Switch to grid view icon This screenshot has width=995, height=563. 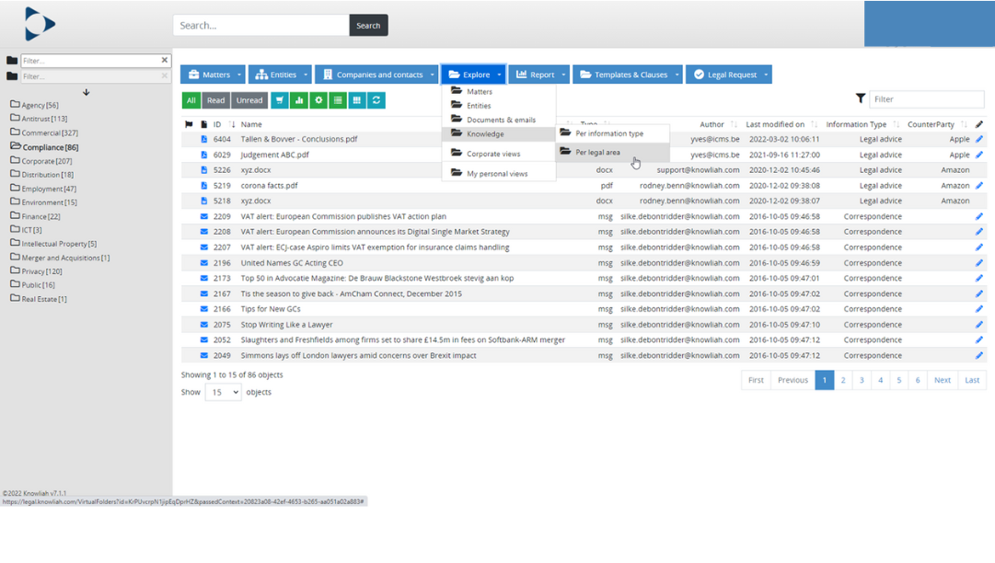[357, 99]
